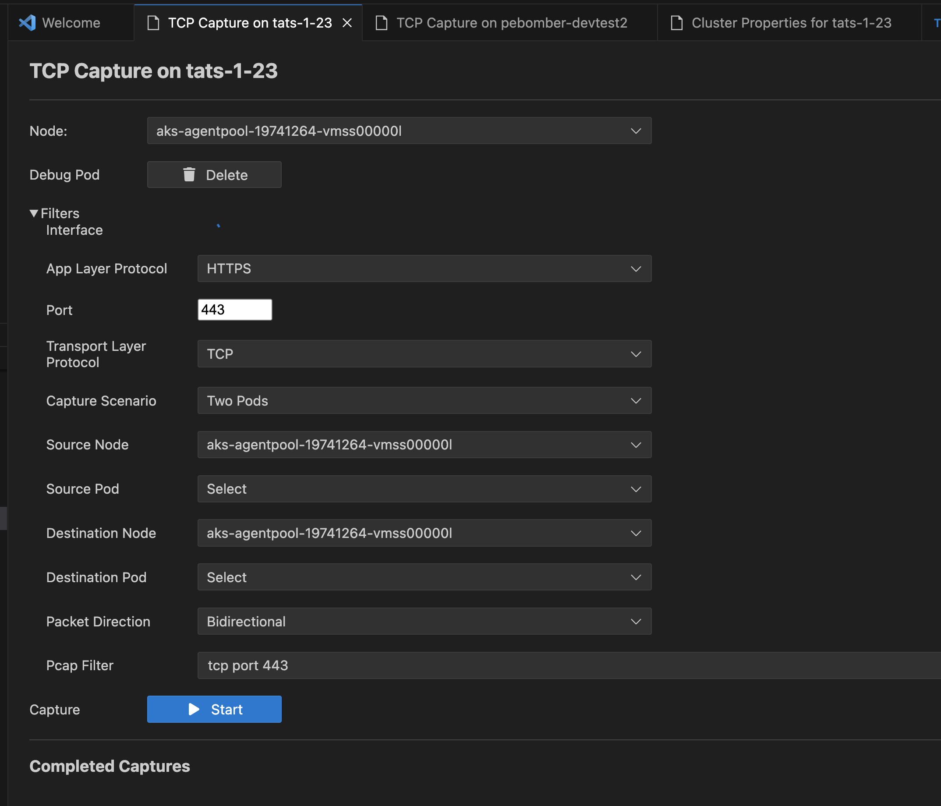This screenshot has width=941, height=806.
Task: Click the play icon in Start button
Action: click(x=194, y=709)
